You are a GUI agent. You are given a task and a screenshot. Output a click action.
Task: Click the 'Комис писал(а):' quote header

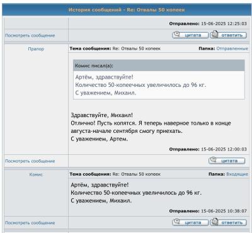tap(159, 65)
